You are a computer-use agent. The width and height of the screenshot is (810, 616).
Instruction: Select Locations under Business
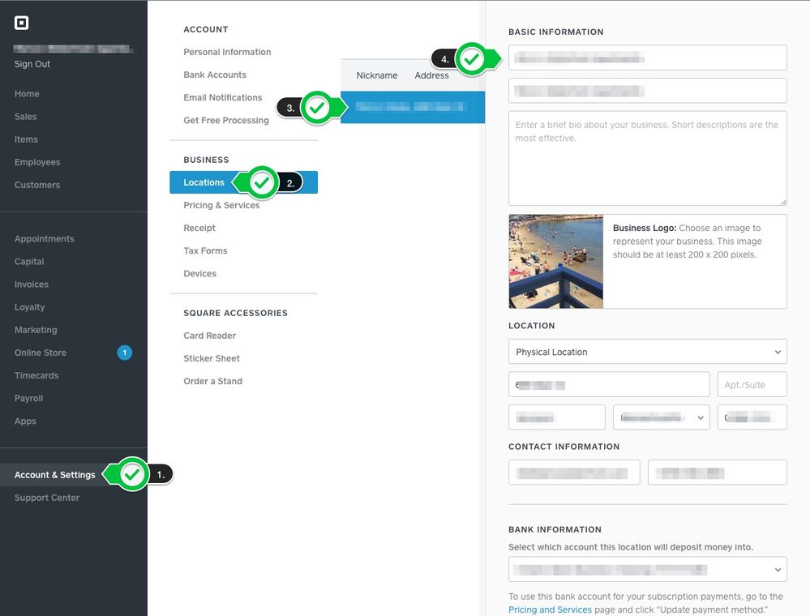tap(204, 183)
